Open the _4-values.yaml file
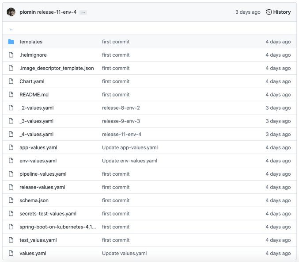Viewport: 299px width, 262px height. point(36,134)
